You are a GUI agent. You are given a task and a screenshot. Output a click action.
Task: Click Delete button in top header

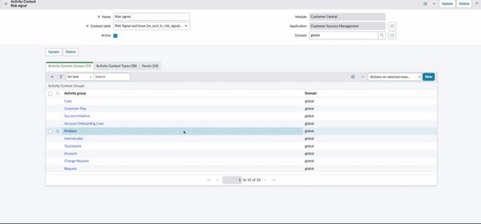click(464, 4)
